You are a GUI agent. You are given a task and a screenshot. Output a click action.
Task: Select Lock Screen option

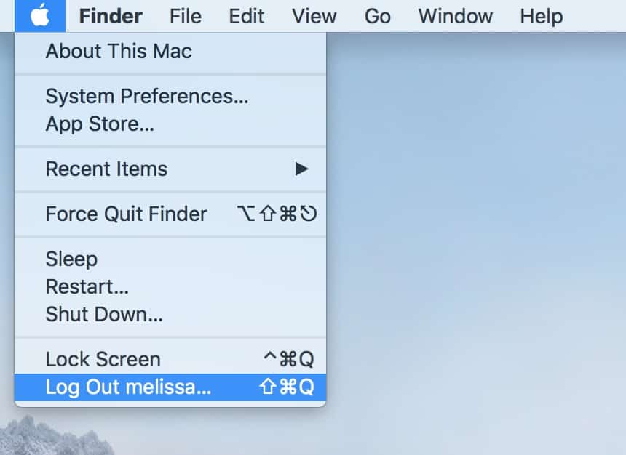click(x=103, y=360)
